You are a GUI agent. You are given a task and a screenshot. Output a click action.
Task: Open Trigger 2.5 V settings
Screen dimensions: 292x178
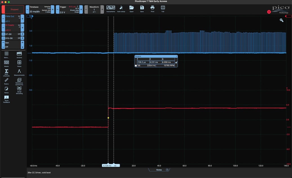69,9
